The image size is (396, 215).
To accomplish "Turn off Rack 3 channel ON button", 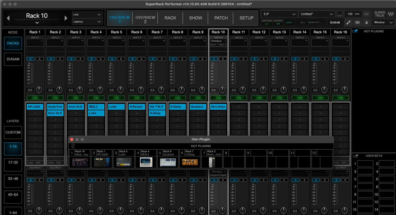I will click(x=76, y=98).
